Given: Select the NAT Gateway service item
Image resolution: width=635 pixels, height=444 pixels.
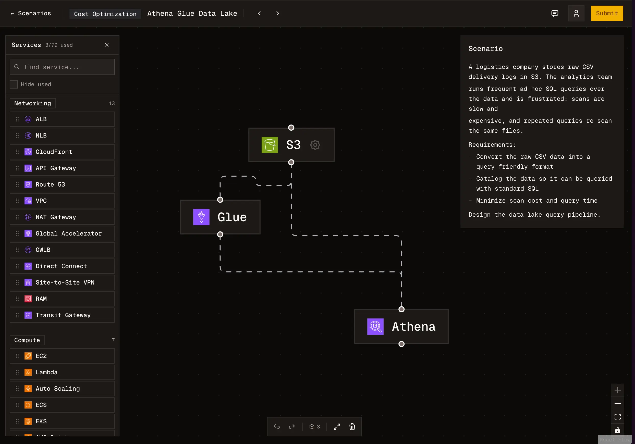Looking at the screenshot, I should coord(62,217).
